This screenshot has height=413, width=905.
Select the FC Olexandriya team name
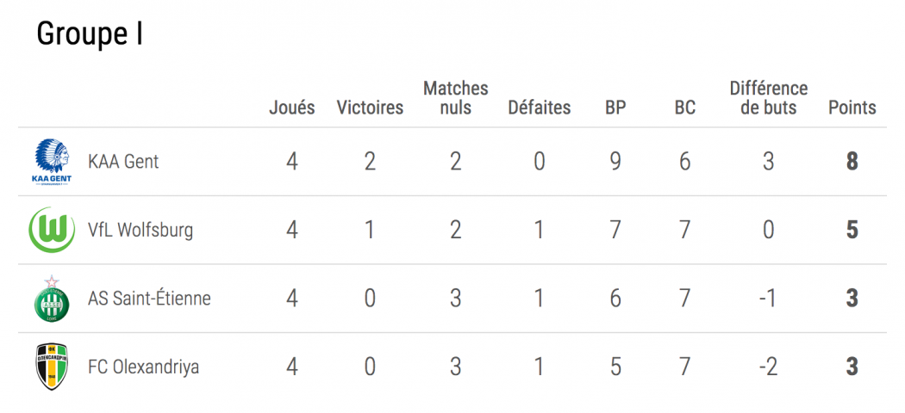point(144,367)
